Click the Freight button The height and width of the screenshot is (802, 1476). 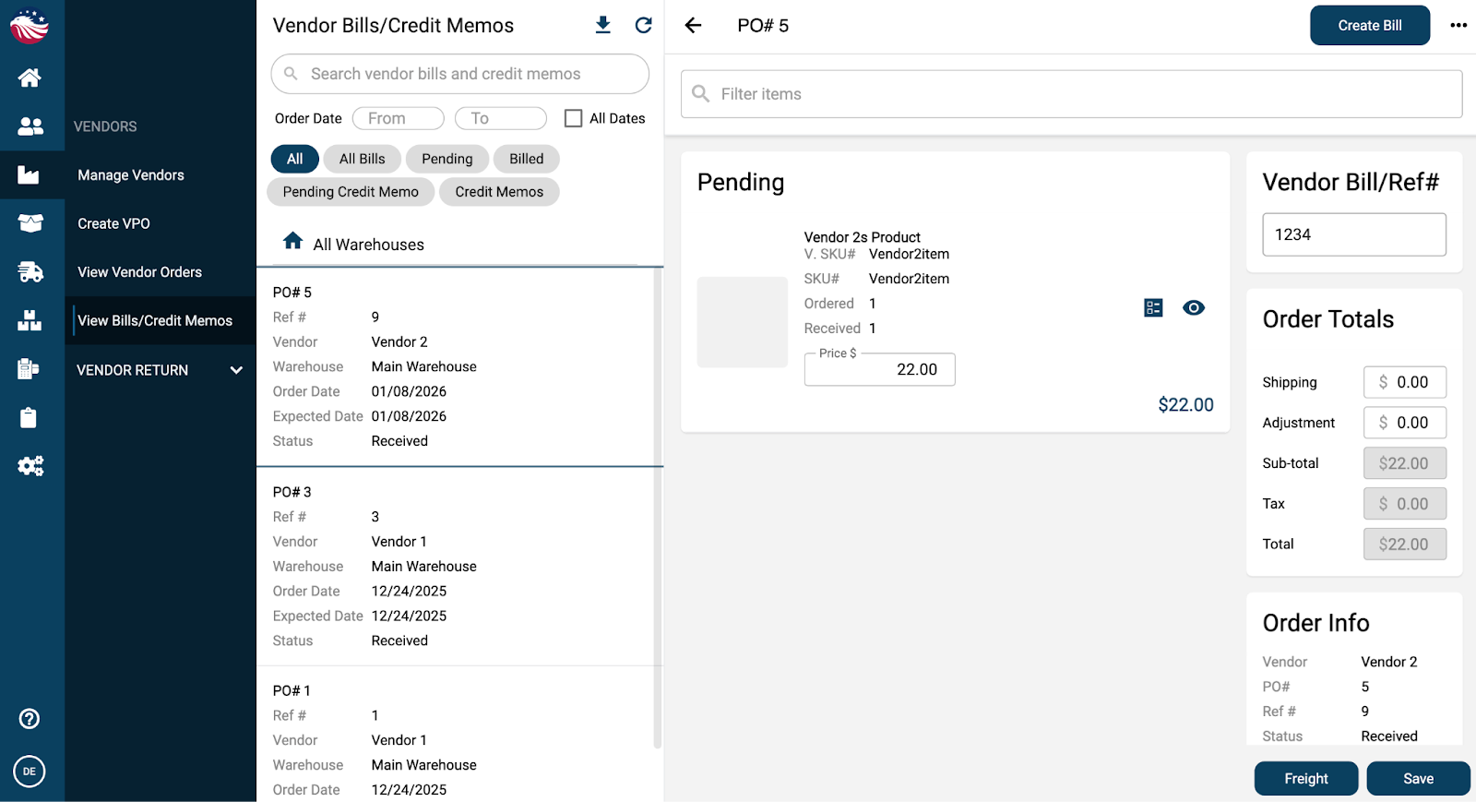point(1305,778)
